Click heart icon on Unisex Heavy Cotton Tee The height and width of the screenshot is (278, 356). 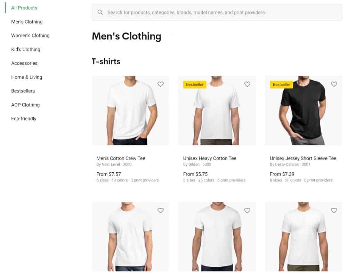(x=247, y=84)
